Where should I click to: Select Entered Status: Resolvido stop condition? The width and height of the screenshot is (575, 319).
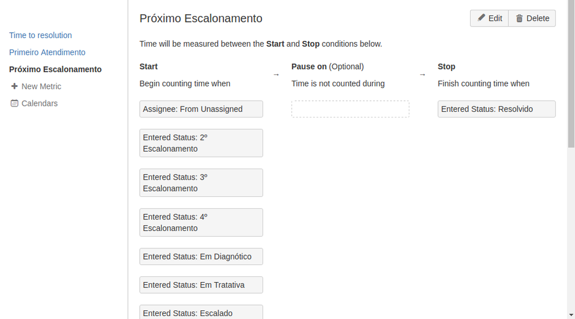tap(497, 109)
